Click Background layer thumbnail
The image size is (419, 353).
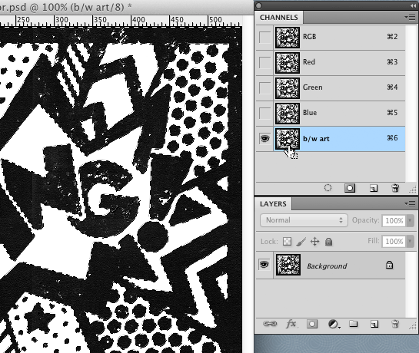click(288, 265)
